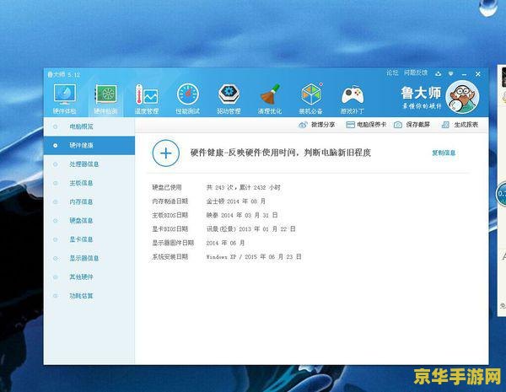
Task: Click 复制信息 link
Action: [x=444, y=153]
